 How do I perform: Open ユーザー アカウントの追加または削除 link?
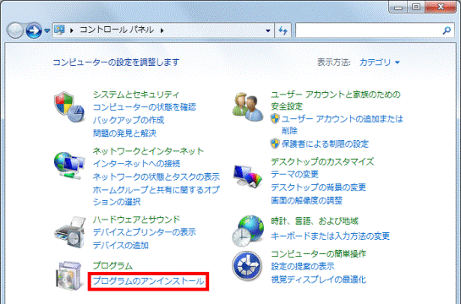[343, 124]
